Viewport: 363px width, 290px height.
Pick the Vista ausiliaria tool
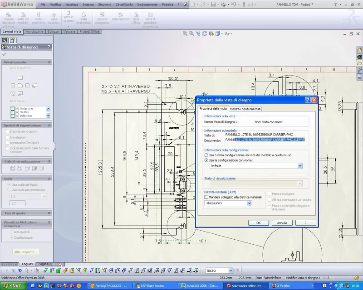tap(54, 18)
